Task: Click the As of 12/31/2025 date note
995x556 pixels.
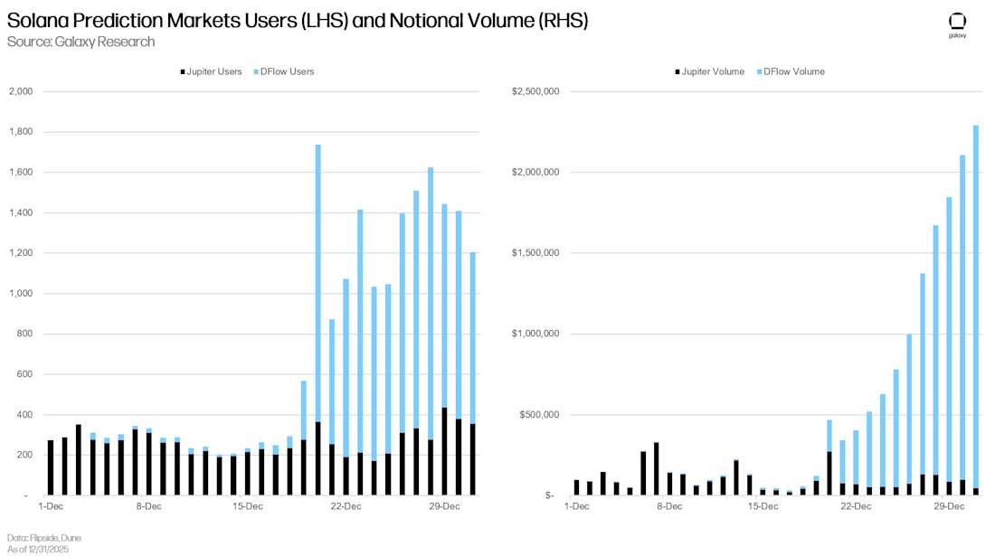Action: tap(37, 549)
